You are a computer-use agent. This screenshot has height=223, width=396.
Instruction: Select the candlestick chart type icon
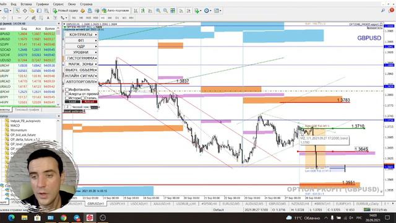click(x=143, y=11)
